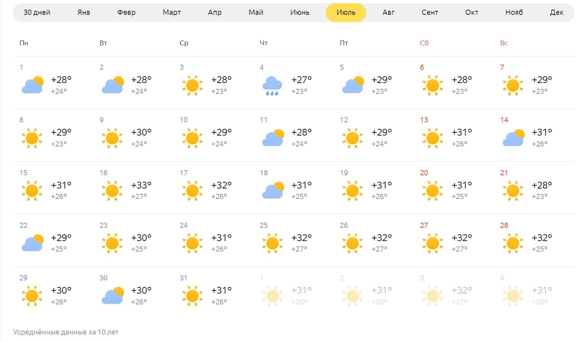
Task: Select the Янв month tab
Action: [84, 12]
